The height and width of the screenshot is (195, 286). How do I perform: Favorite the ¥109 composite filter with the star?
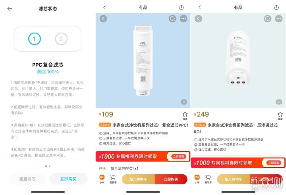point(185,116)
